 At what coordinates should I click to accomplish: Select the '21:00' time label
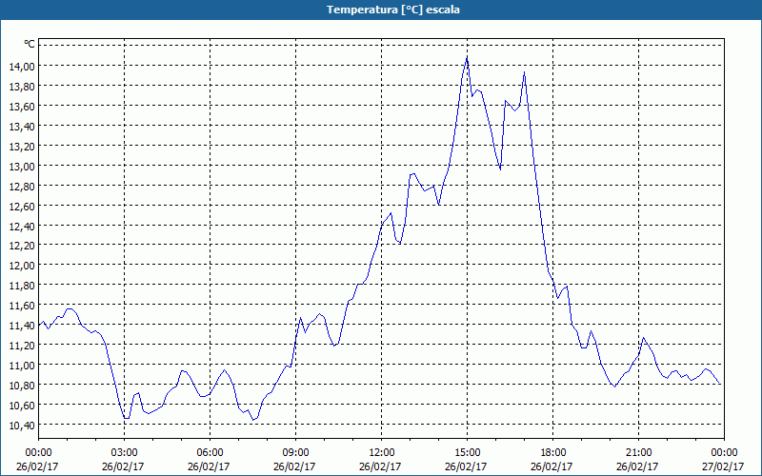click(x=638, y=453)
